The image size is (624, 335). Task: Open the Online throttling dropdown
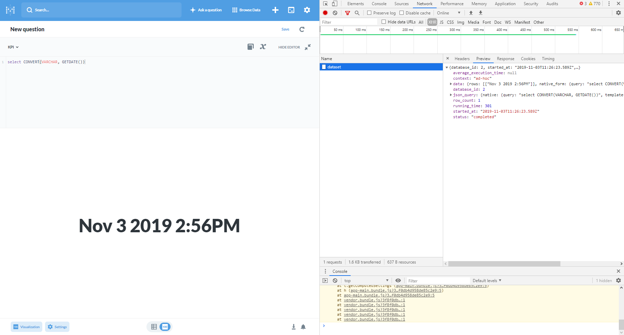[x=448, y=13]
